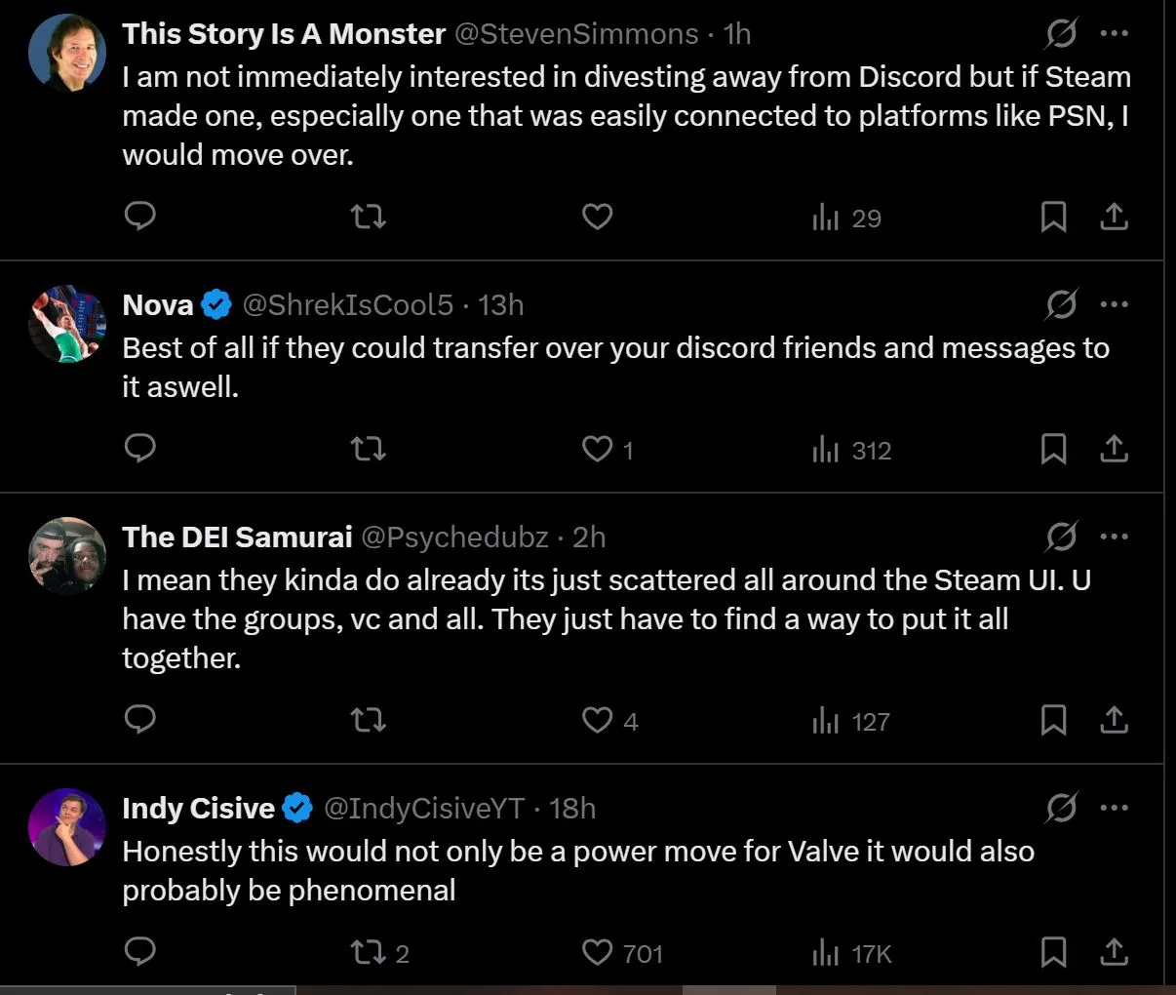This screenshot has width=1176, height=995.
Task: Share Indy Cisive's tweet
Action: 1114,952
